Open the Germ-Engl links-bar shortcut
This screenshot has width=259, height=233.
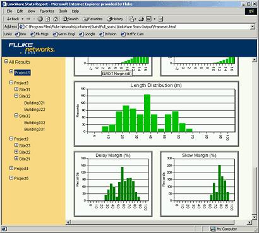pyautogui.click(x=64, y=34)
